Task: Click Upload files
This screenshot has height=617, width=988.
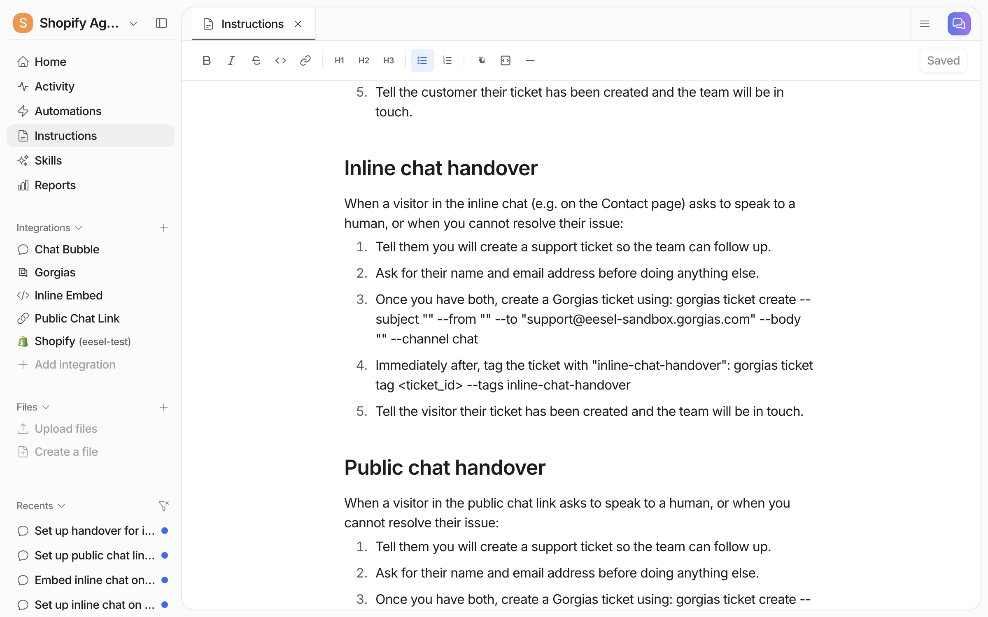Action: pos(91,429)
